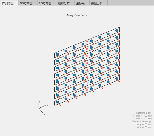This screenshot has height=136, width=154.
Task: Click the blue element left of label 6
Action: click(83, 51)
